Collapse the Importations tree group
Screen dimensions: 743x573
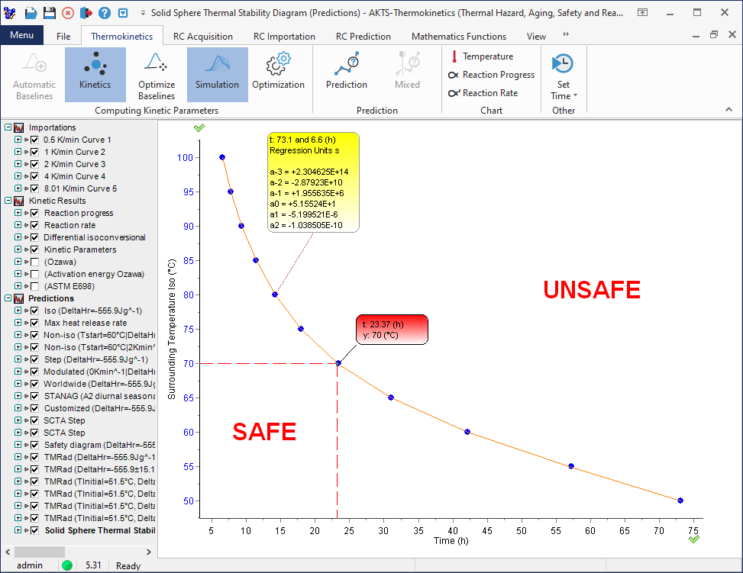pyautogui.click(x=8, y=127)
